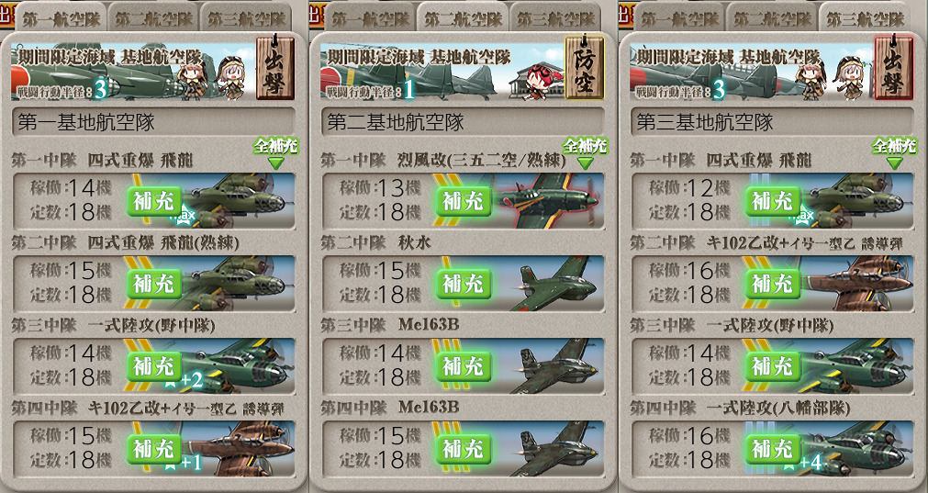Viewport: 928px width, 493px height.
Task: Resupply first squadron 四式重爆 飛龍 in first air base
Action: click(154, 202)
